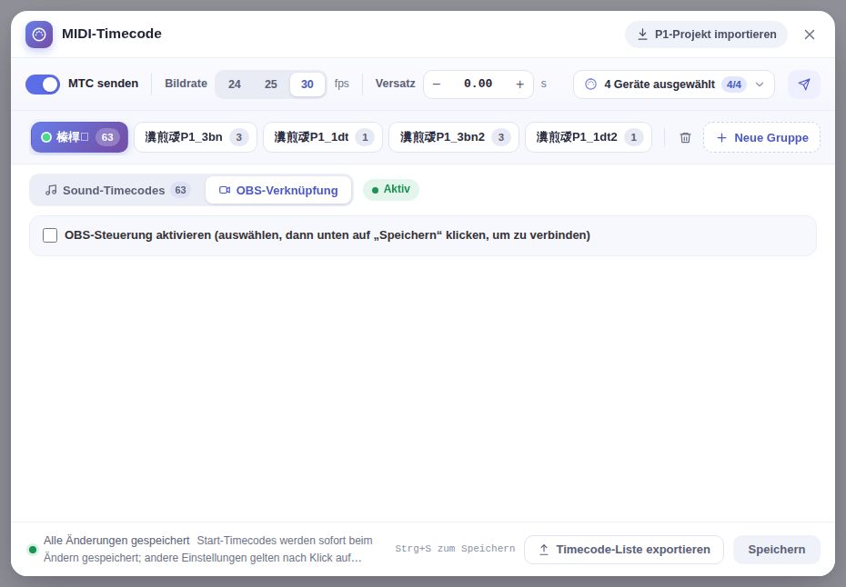Click the paper-plane send icon button

point(804,85)
